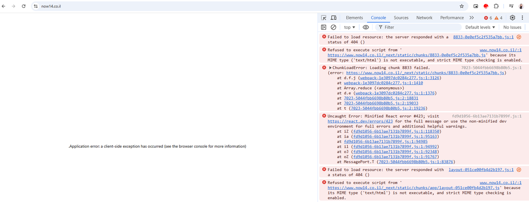This screenshot has height=202, width=529.
Task: Open DevTools three-dot customize menu
Action: pyautogui.click(x=522, y=18)
